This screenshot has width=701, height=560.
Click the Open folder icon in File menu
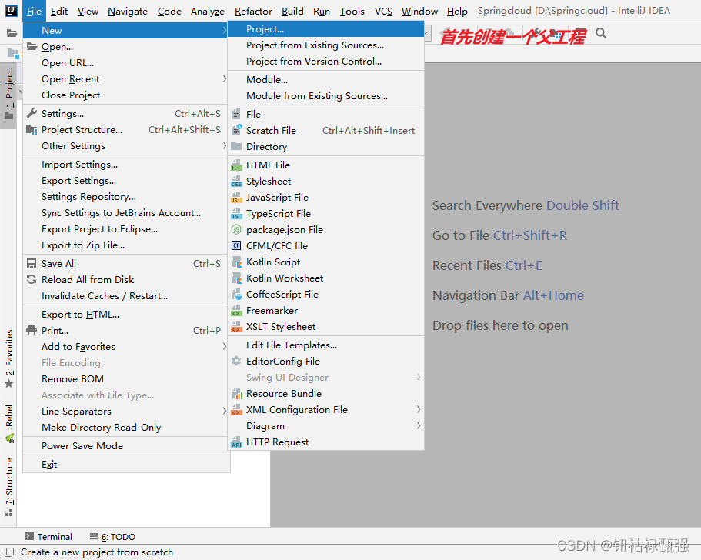pyautogui.click(x=32, y=46)
